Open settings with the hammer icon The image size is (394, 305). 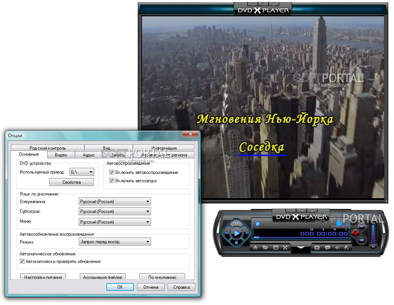(x=346, y=248)
